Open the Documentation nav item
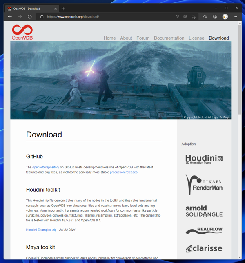Image resolution: width=245 pixels, height=263 pixels. tap(169, 38)
